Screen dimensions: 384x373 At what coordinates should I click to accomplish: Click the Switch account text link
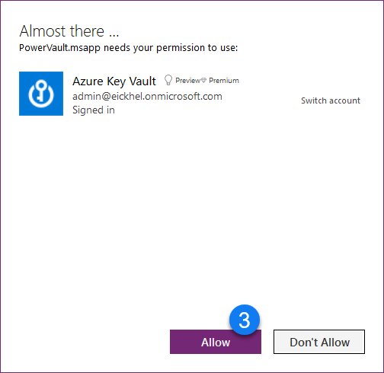[x=331, y=100]
